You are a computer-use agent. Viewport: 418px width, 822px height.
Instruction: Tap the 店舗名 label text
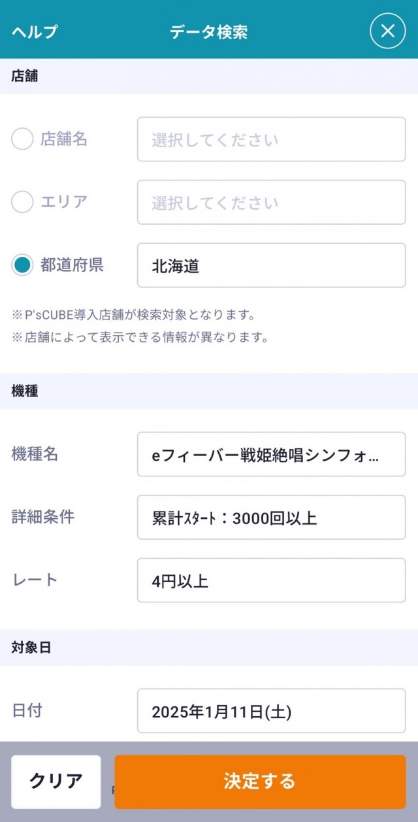[64, 139]
